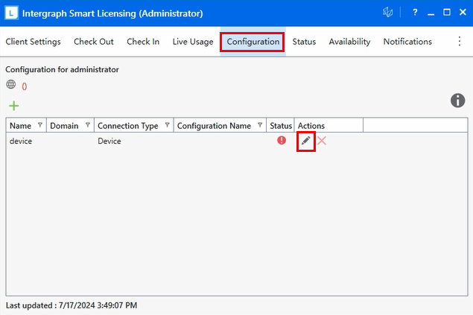This screenshot has width=473, height=315.
Task: Select the Check Out tab
Action: tap(94, 42)
